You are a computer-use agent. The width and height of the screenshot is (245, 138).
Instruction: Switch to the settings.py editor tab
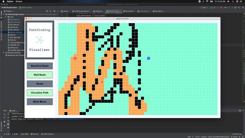coord(98,11)
